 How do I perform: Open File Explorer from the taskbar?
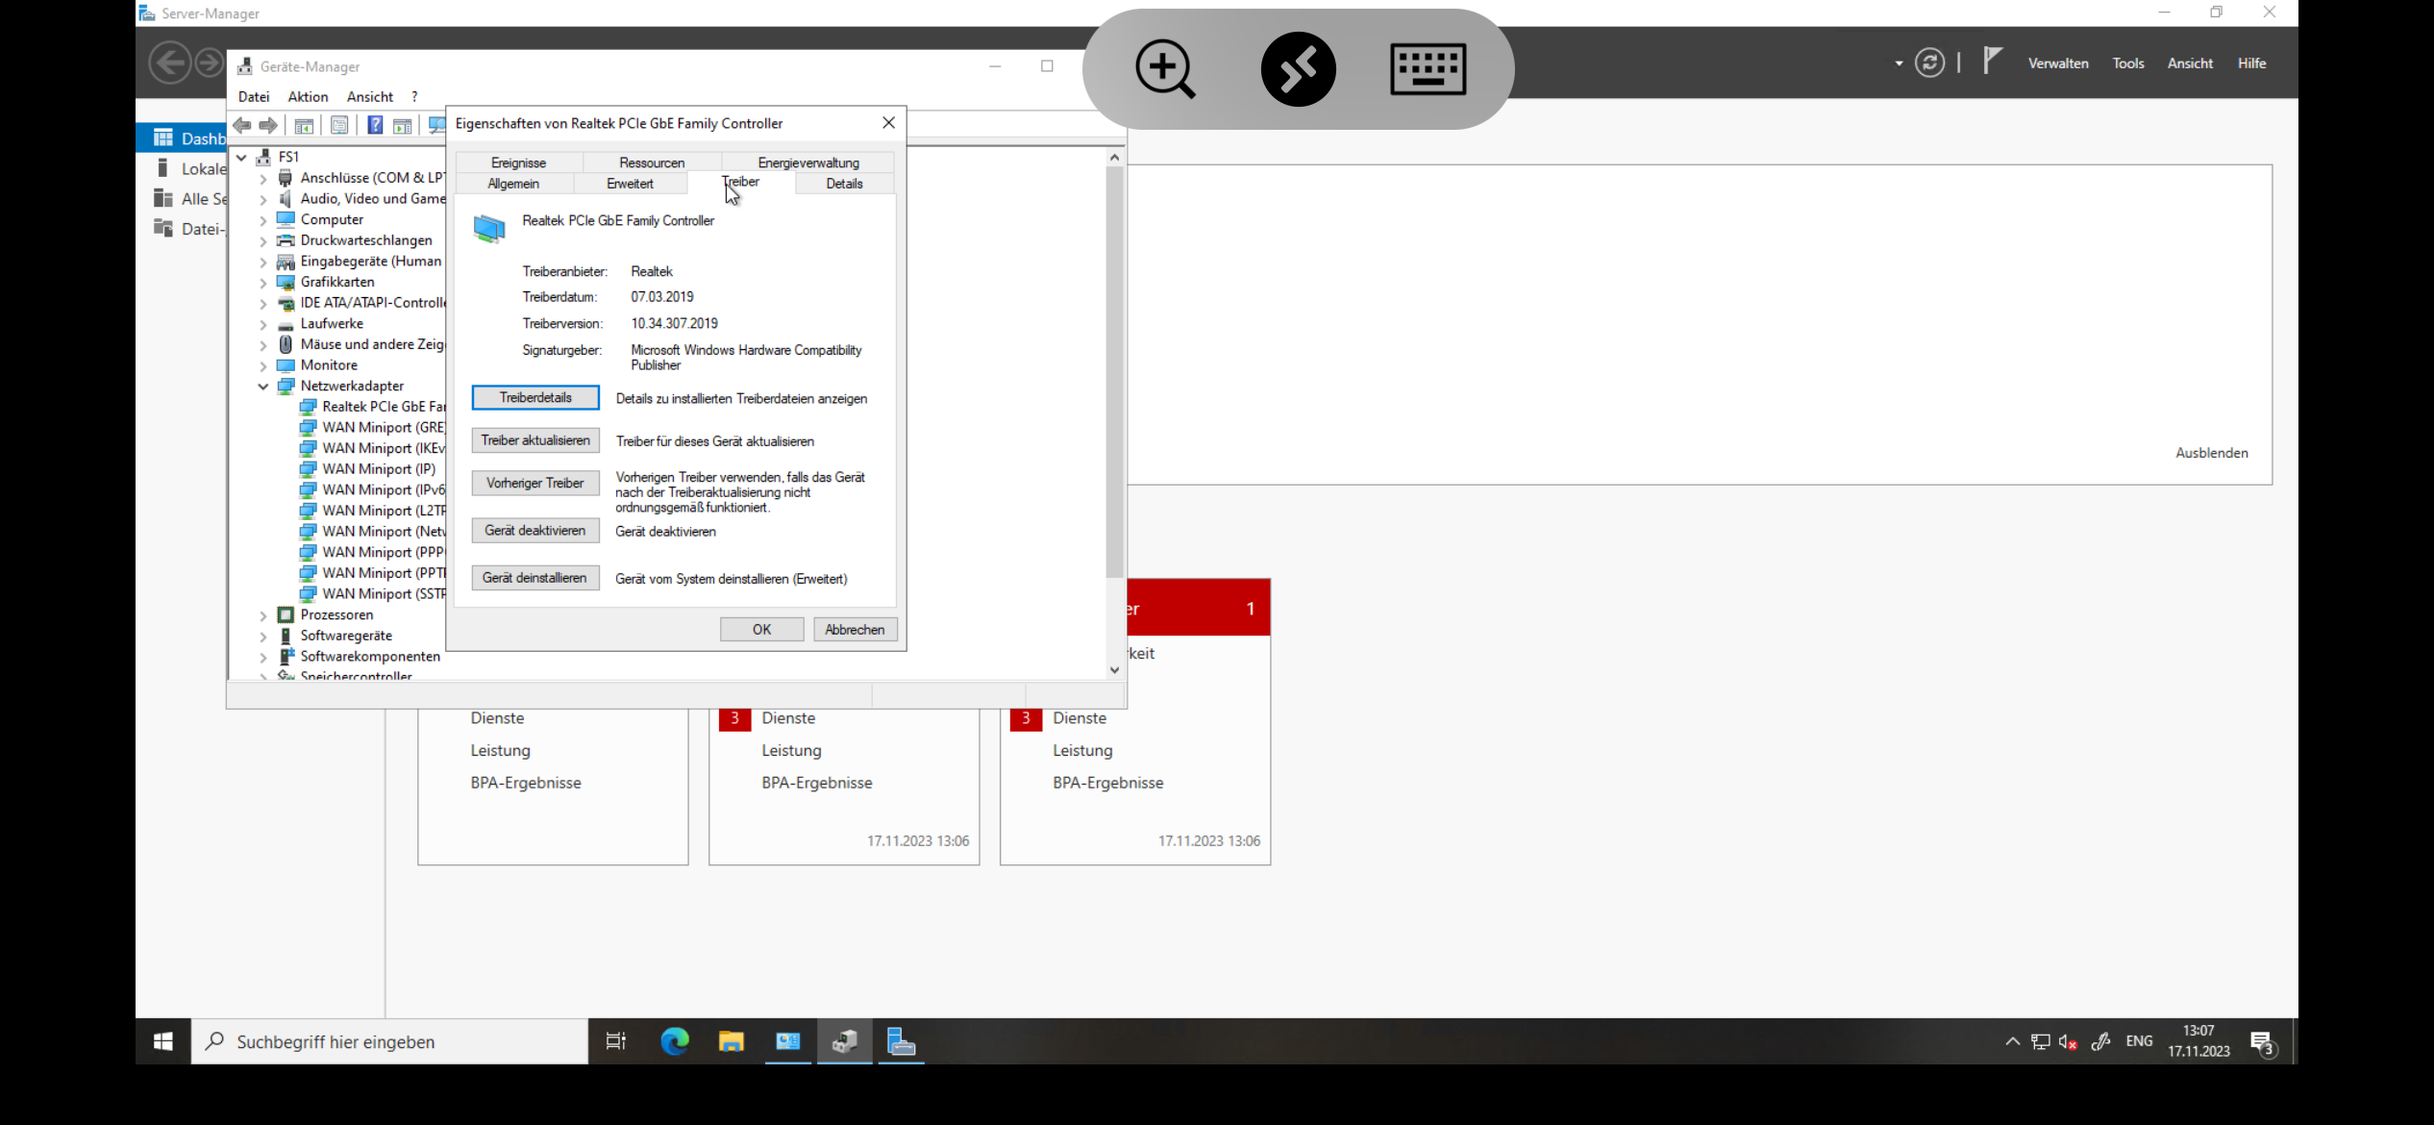(x=731, y=1041)
